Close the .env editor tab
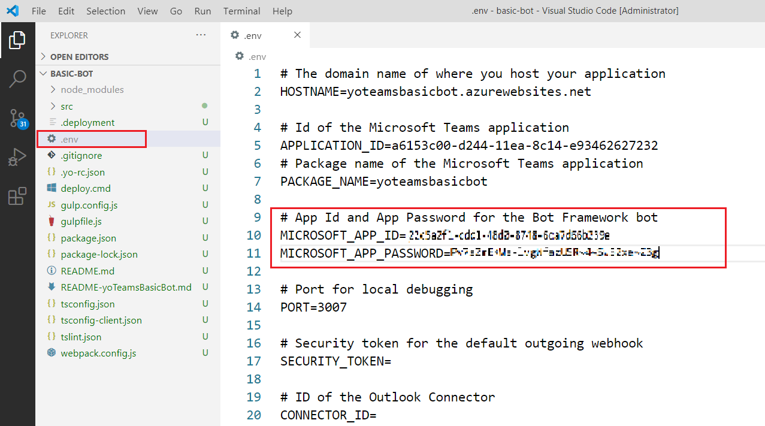This screenshot has height=426, width=765. (x=297, y=35)
